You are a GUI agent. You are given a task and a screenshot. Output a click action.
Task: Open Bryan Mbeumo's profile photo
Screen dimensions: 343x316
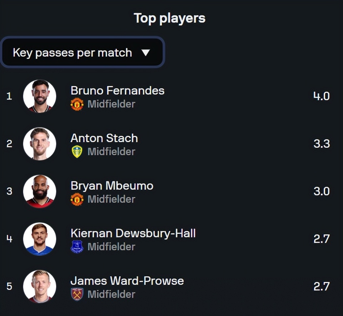point(40,191)
